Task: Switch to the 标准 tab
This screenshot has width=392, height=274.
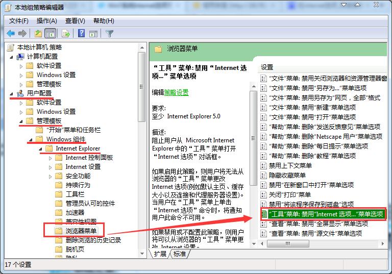Action: coord(180,254)
